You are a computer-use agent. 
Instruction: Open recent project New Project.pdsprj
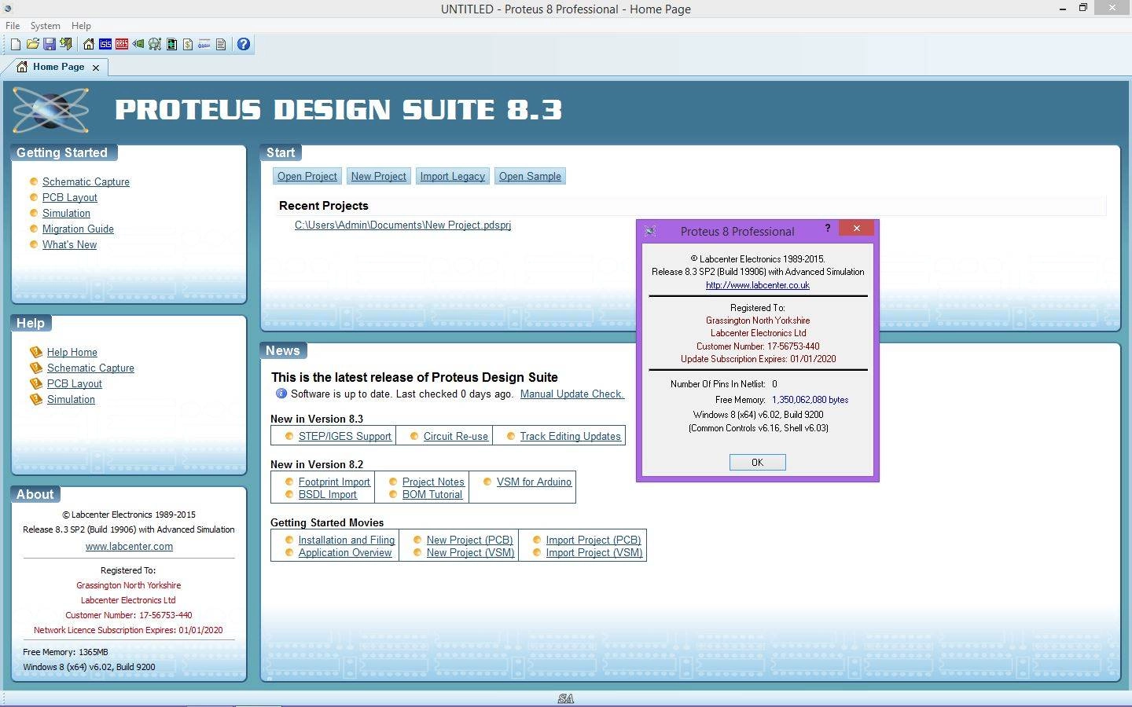coord(402,225)
